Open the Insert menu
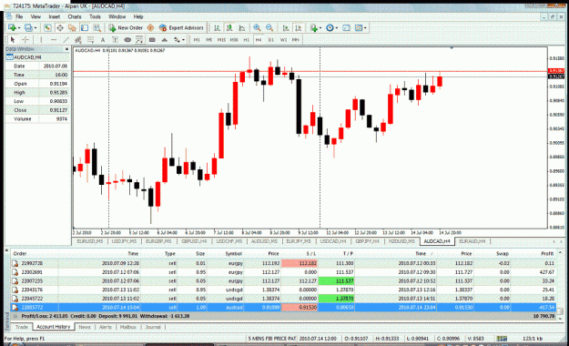569x346 pixels. click(x=55, y=16)
